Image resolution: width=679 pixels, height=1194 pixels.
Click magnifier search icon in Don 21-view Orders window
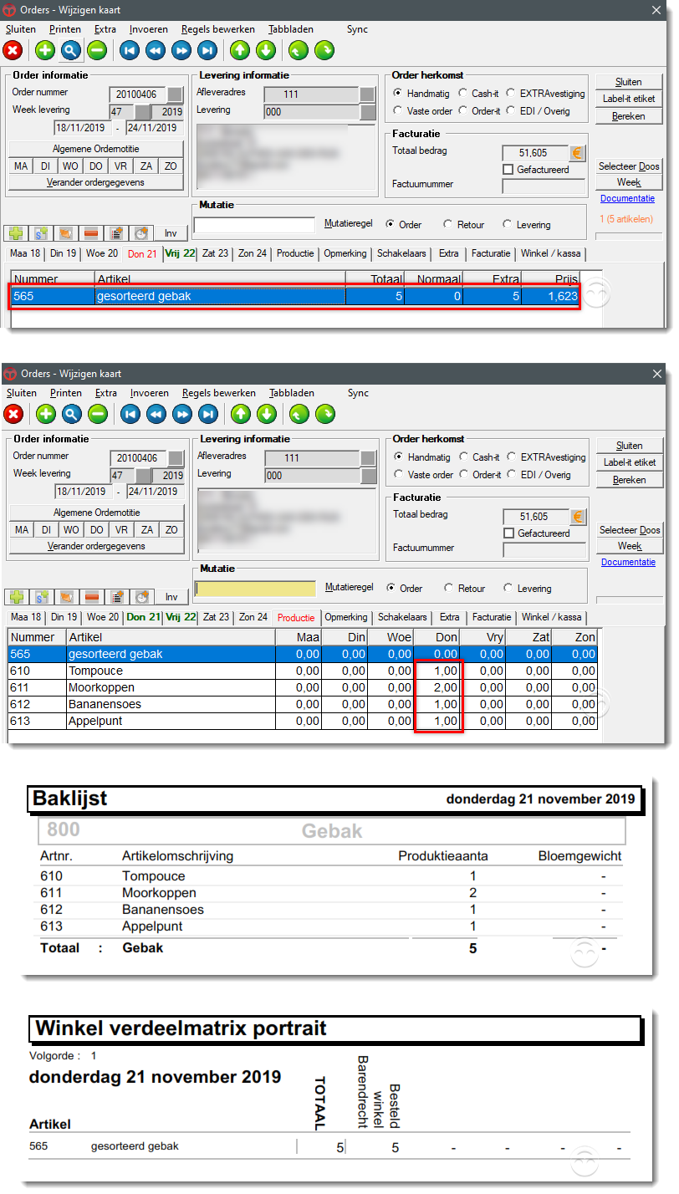[71, 50]
